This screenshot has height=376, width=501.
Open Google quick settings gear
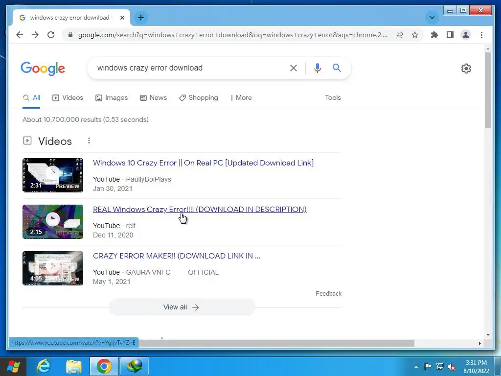466,68
